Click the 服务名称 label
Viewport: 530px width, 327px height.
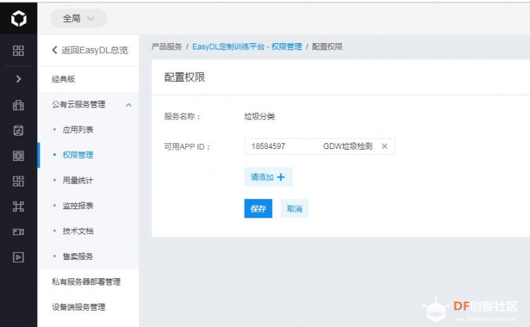(x=182, y=117)
